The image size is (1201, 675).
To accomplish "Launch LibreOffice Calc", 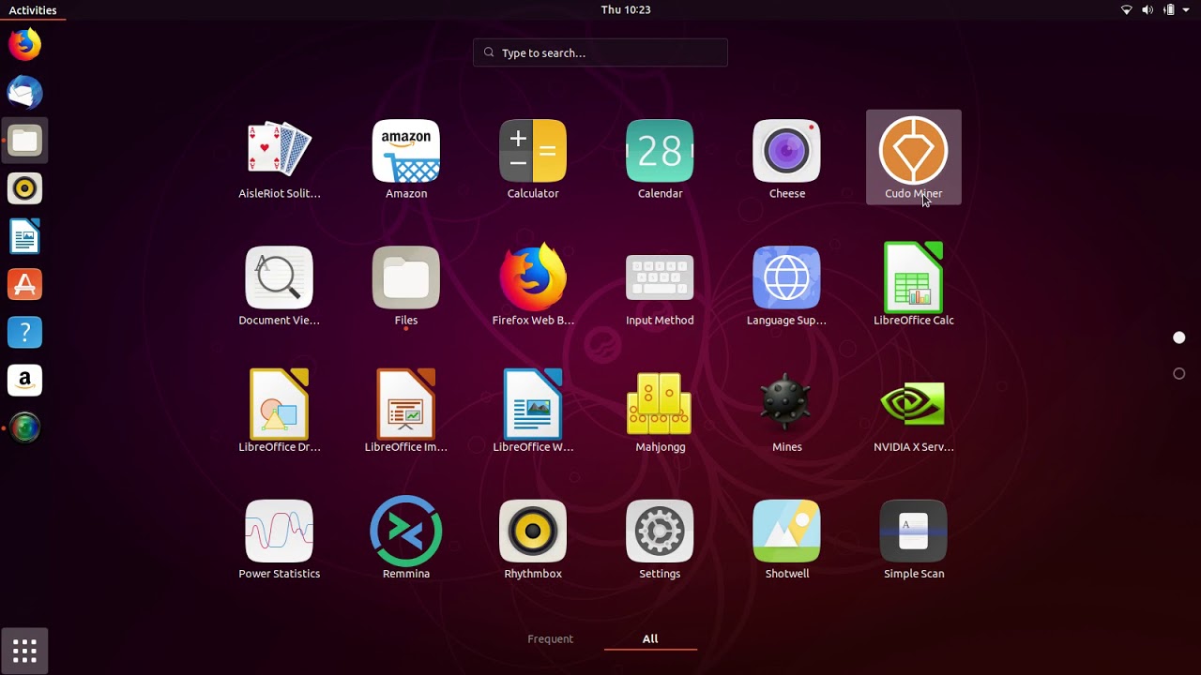I will coord(914,284).
